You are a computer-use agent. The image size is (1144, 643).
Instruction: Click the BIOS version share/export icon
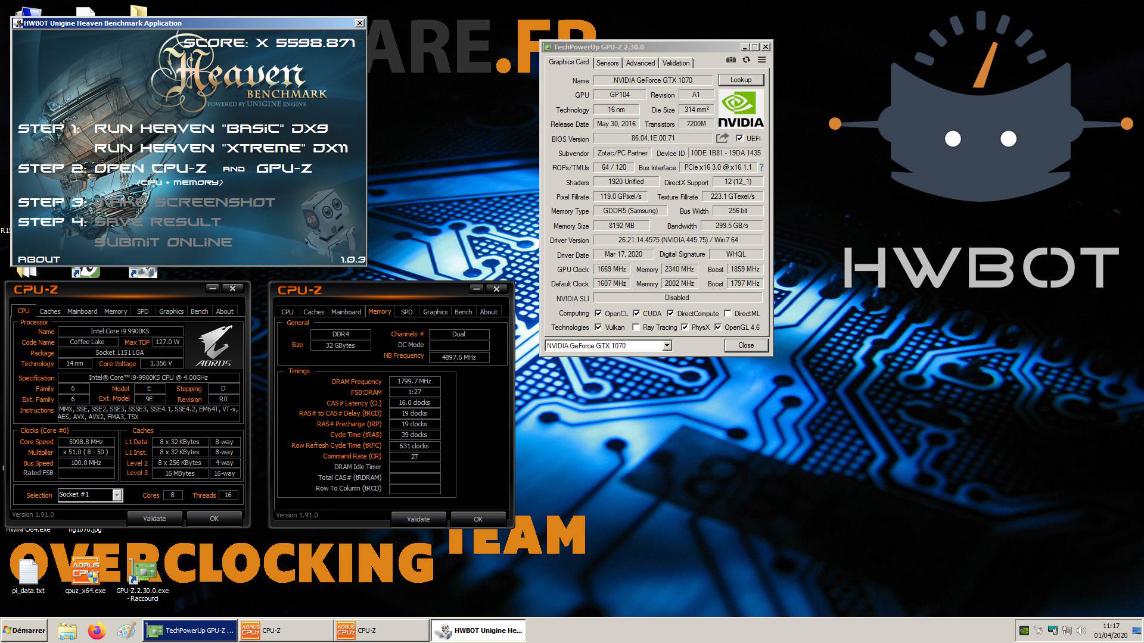point(722,138)
